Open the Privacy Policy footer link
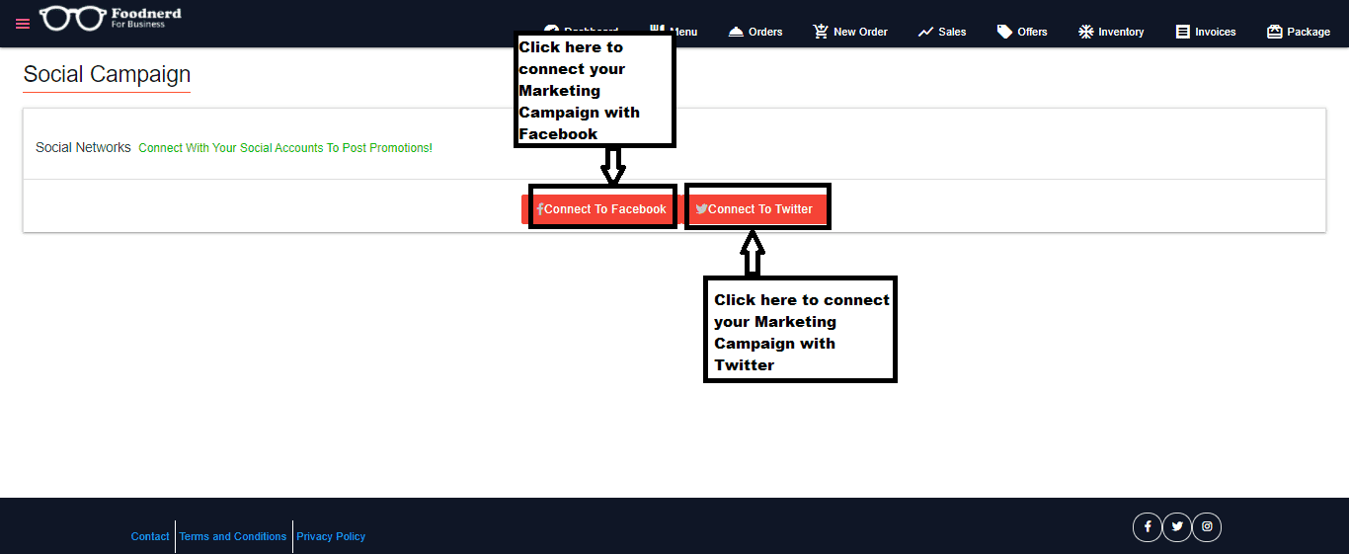1349x554 pixels. click(331, 536)
